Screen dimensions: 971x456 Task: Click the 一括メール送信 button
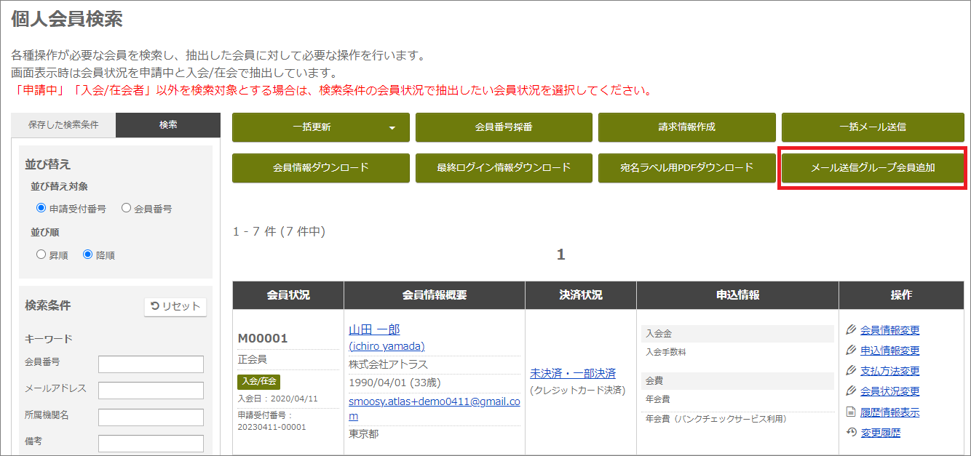[873, 127]
